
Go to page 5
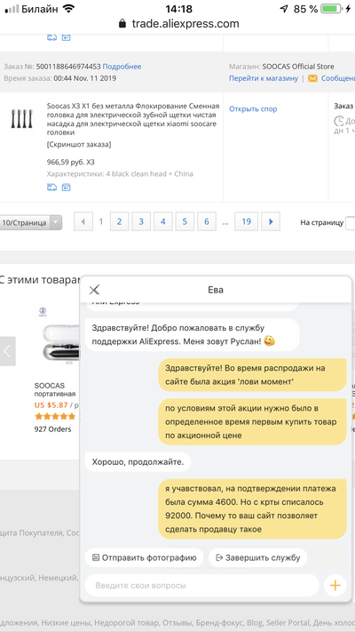point(185,221)
